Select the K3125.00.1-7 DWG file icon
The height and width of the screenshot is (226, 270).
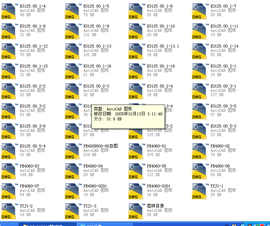click(x=199, y=11)
